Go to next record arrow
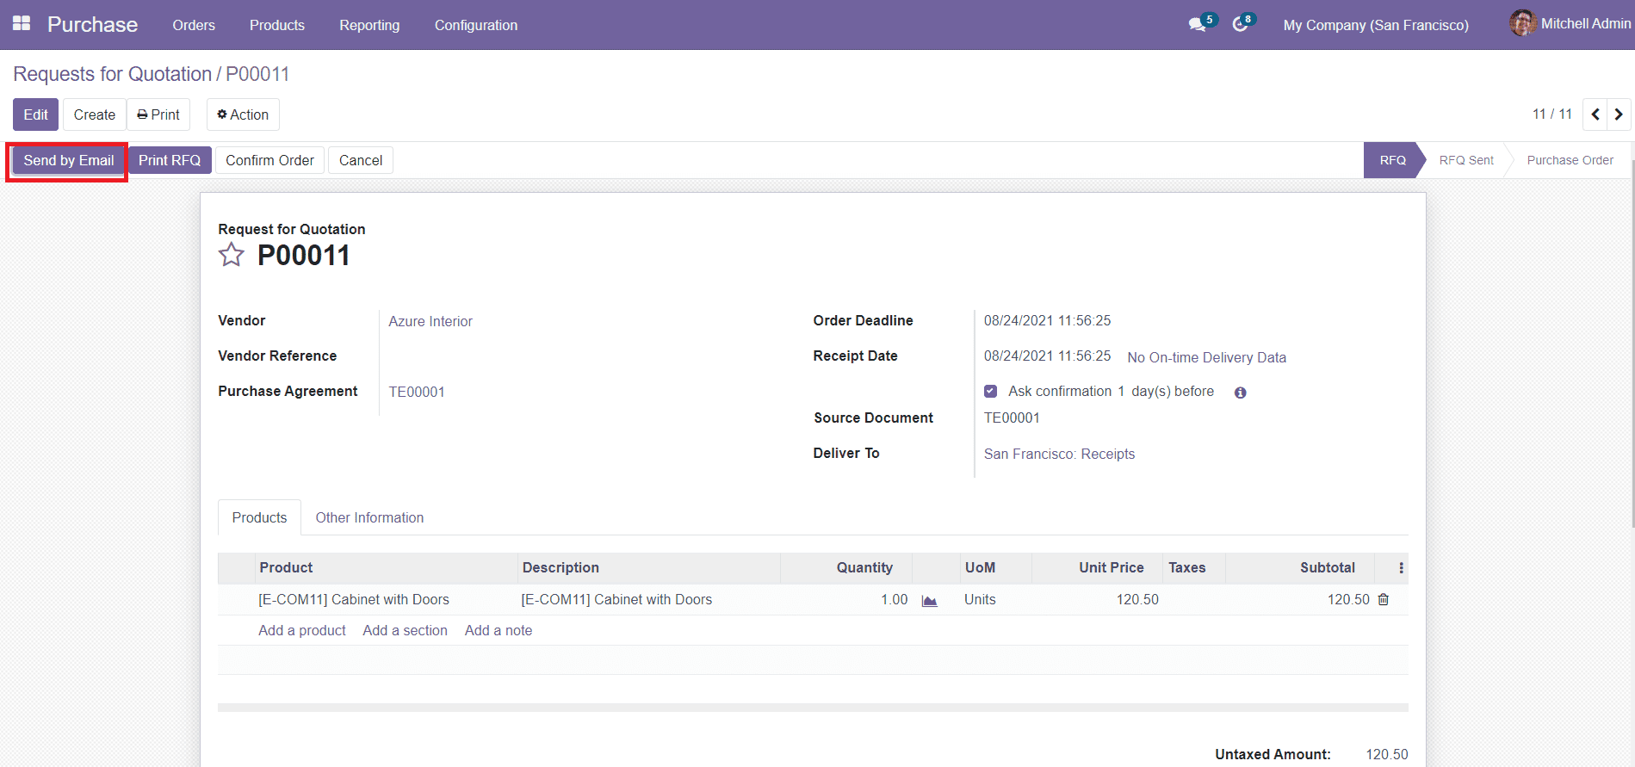This screenshot has height=767, width=1635. coord(1619,114)
